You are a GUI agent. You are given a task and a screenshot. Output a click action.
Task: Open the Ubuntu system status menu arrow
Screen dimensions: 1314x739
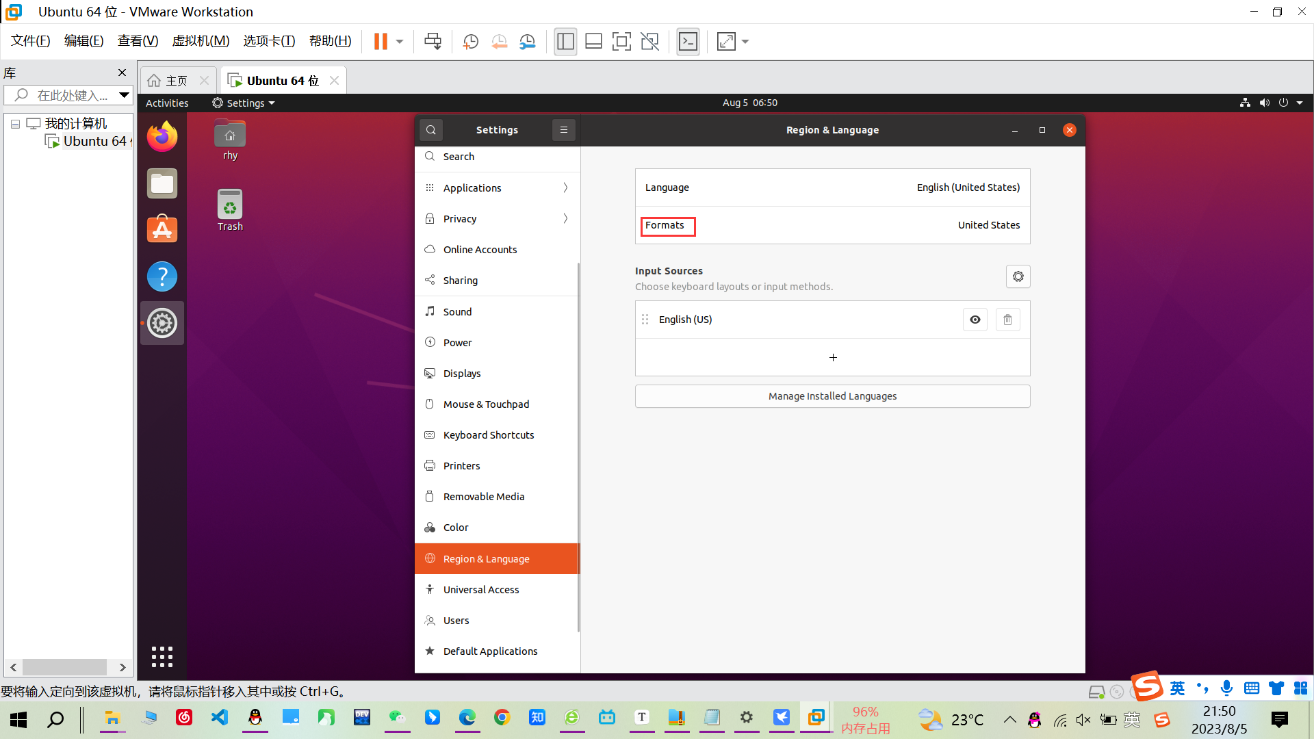pyautogui.click(x=1300, y=103)
